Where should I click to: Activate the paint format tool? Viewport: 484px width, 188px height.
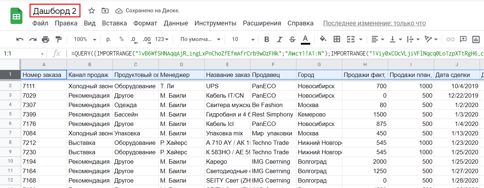coord(58,39)
